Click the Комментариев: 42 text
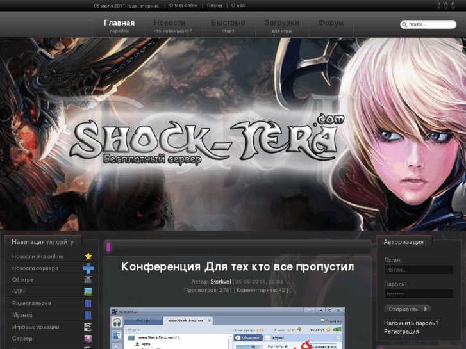This screenshot has width=466, height=349. click(x=261, y=290)
